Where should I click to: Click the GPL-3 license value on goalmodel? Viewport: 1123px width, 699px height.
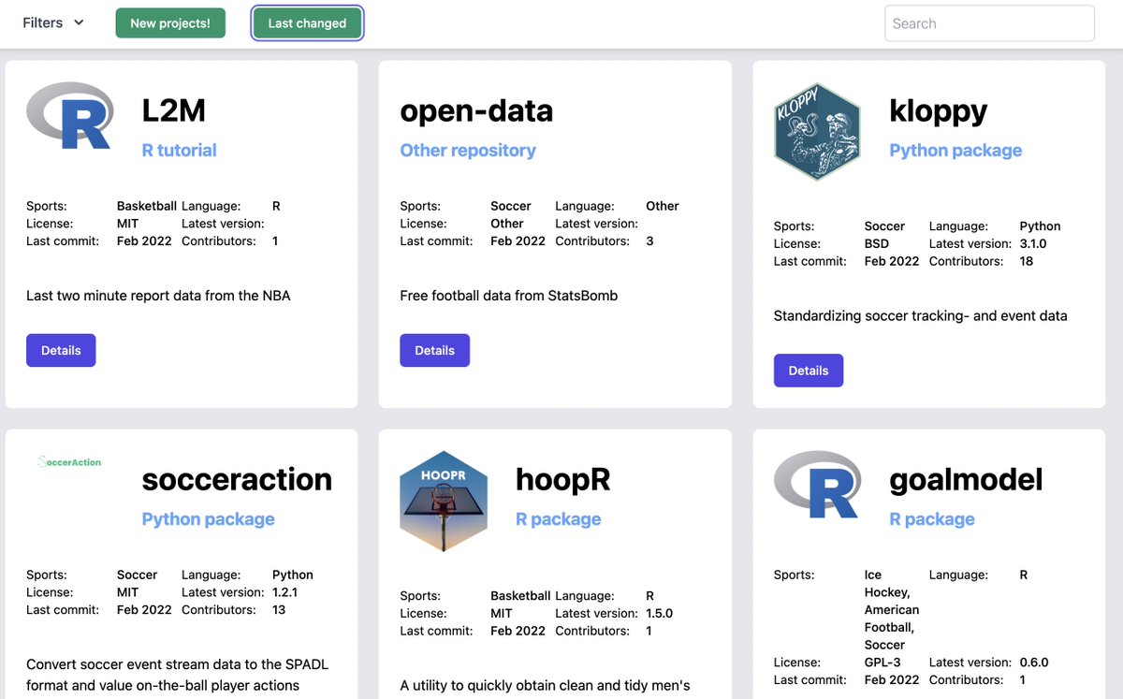[882, 663]
